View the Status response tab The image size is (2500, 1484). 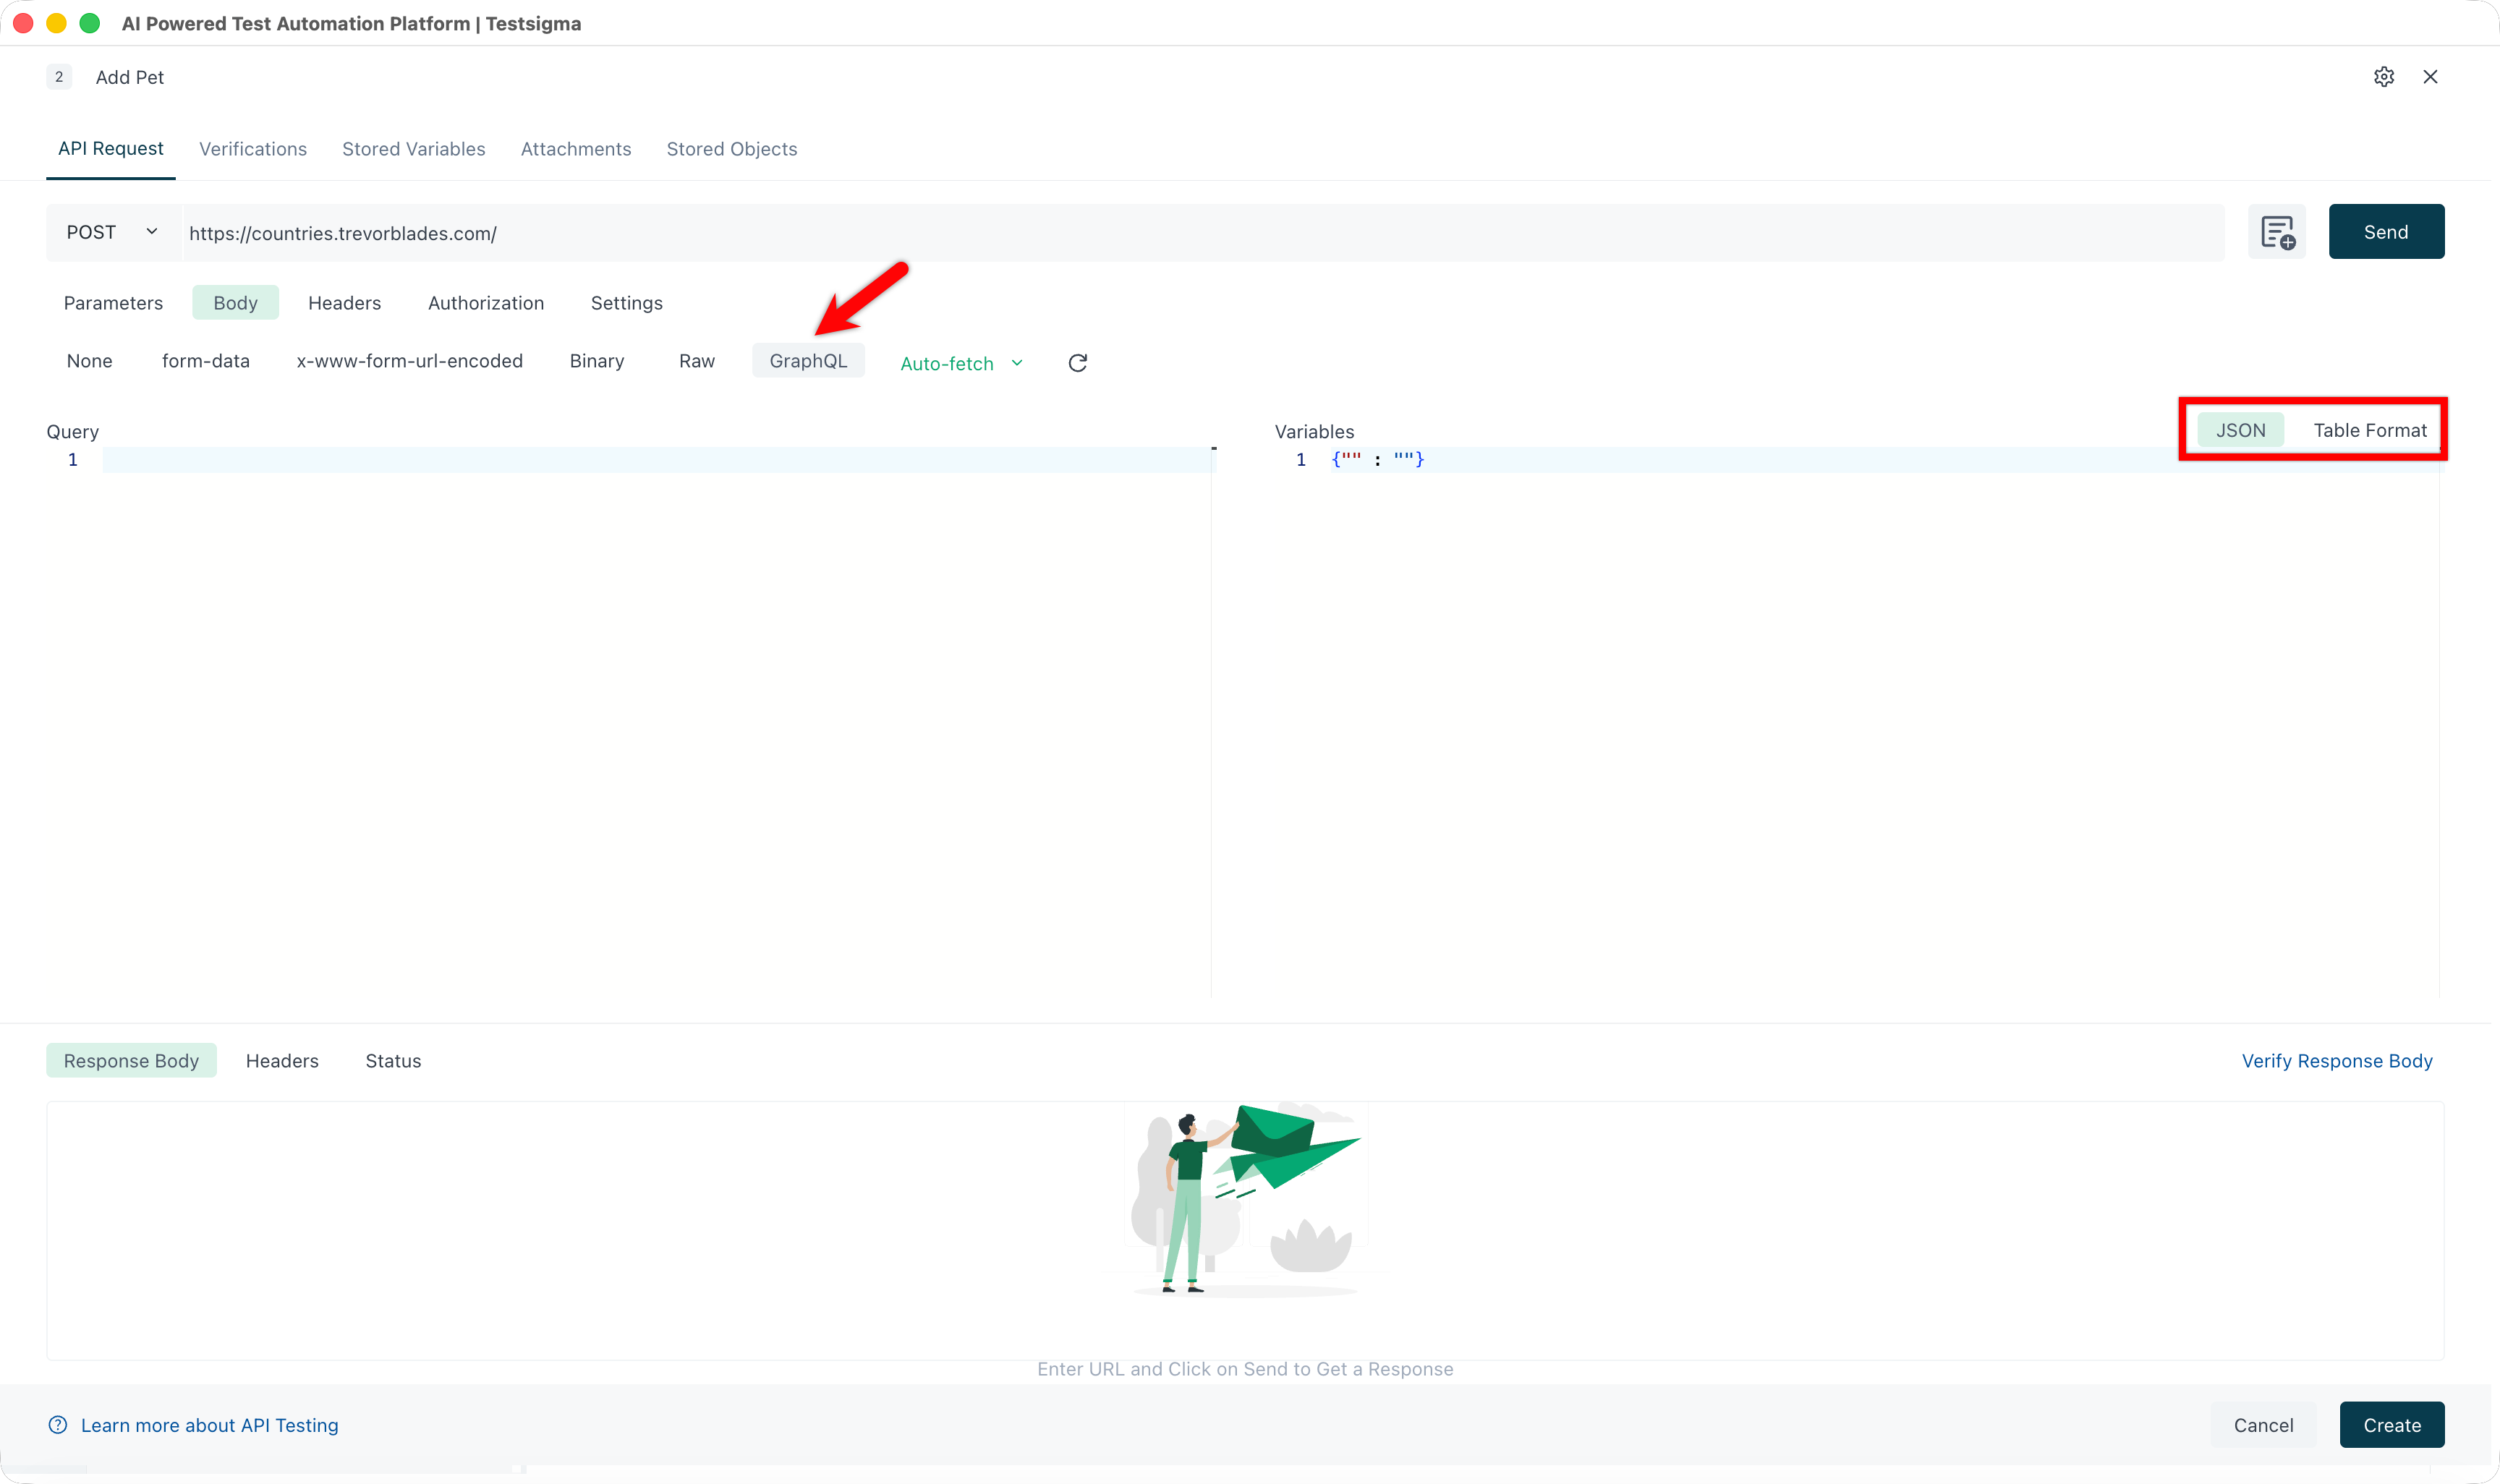(x=393, y=1060)
